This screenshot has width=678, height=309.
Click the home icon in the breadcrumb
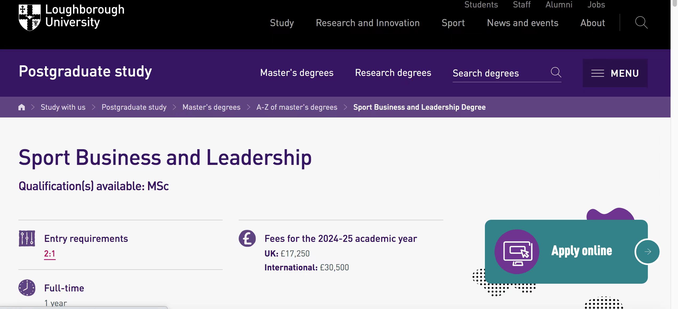(x=22, y=107)
